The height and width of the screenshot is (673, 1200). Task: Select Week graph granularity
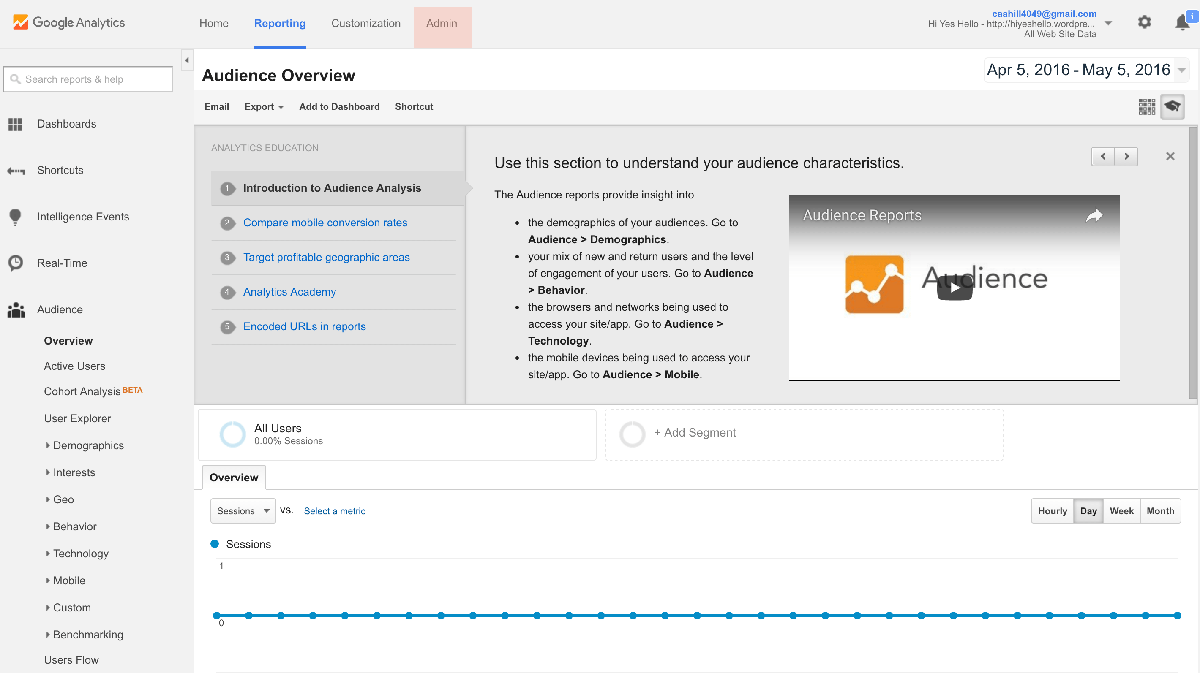1121,511
